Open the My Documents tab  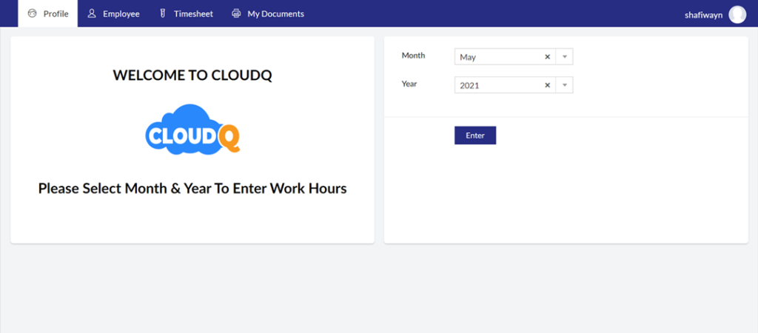click(x=275, y=13)
